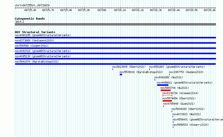
Task: Click the 66726.1k ruler position
Action: point(120,10)
